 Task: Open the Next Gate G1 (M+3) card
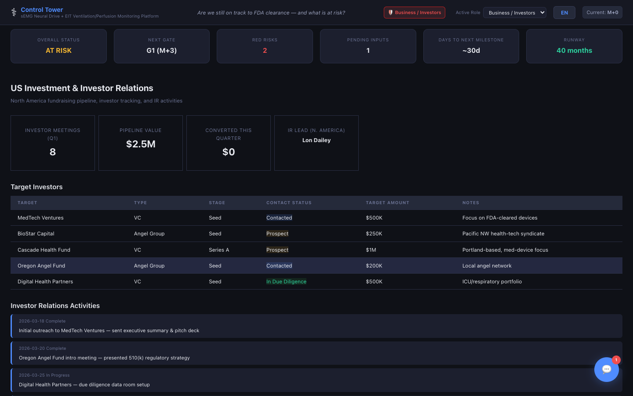tap(161, 46)
